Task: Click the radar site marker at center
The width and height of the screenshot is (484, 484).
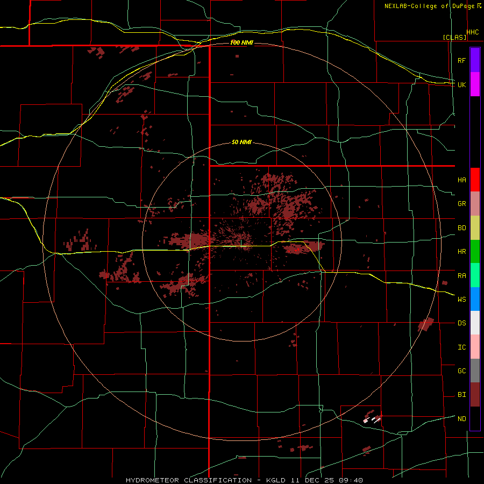Action: coord(241,243)
